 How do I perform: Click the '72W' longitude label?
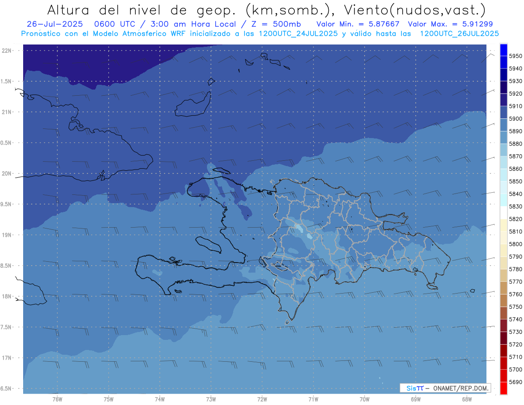(262, 399)
